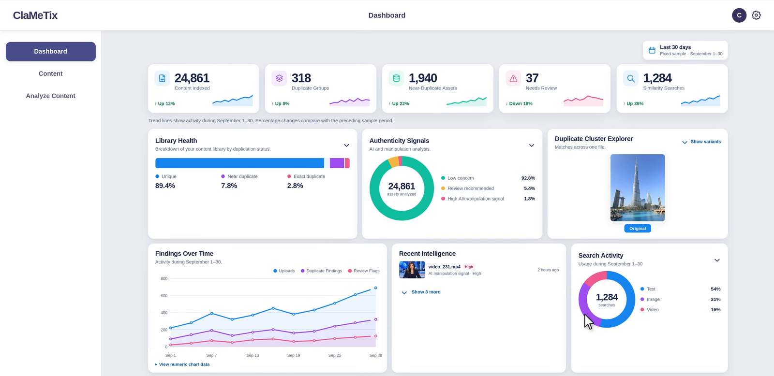Image resolution: width=774 pixels, height=376 pixels.
Task: Go to Dashboard in the sidebar
Action: [x=51, y=52]
